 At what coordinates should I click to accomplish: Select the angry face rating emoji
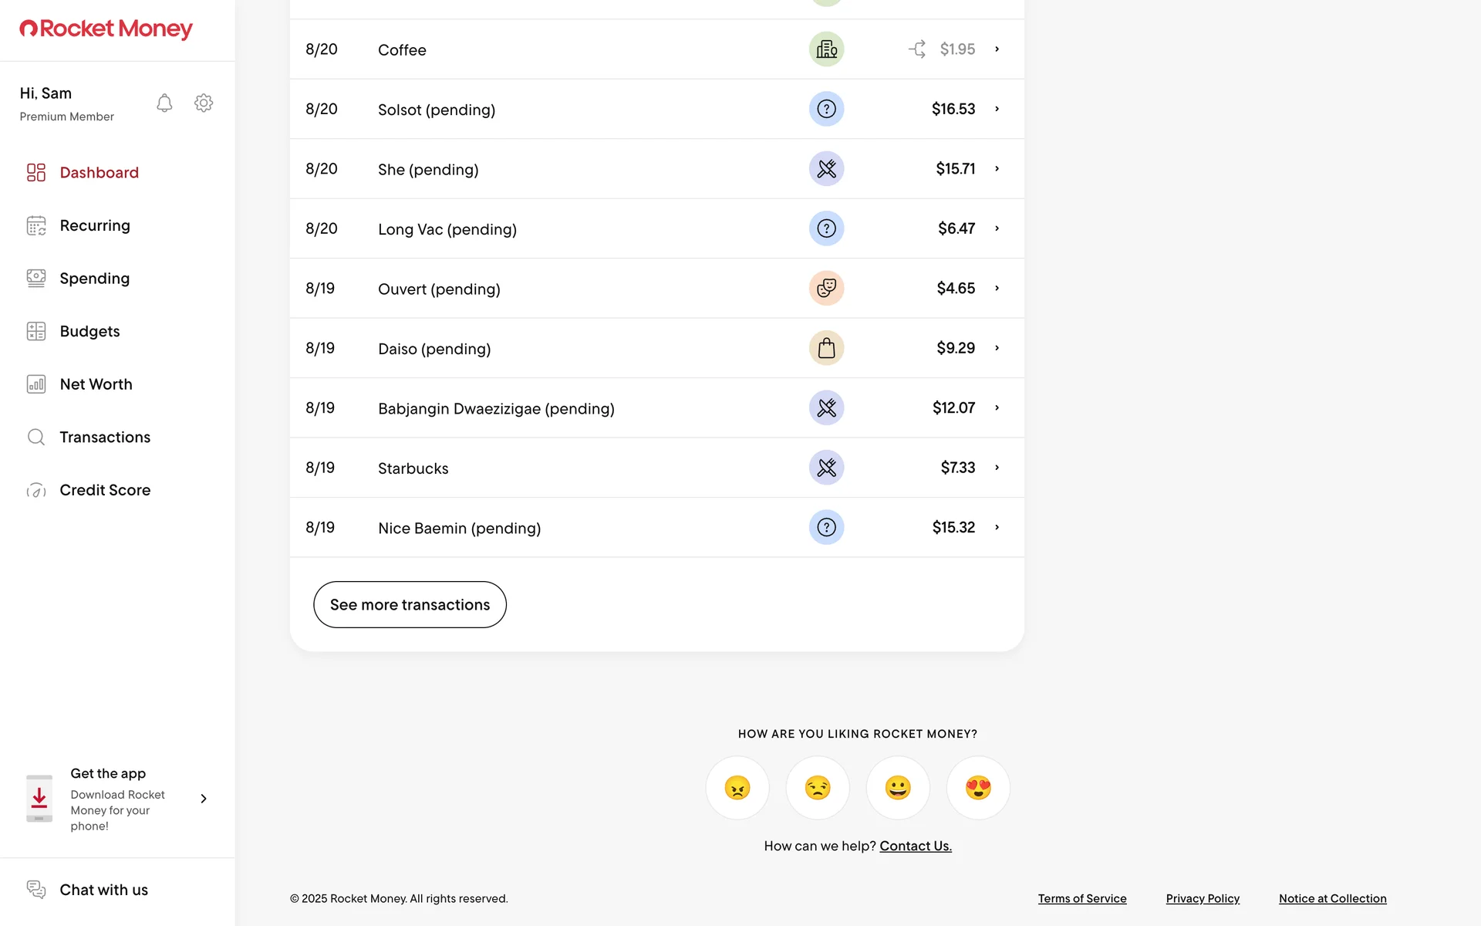tap(737, 788)
